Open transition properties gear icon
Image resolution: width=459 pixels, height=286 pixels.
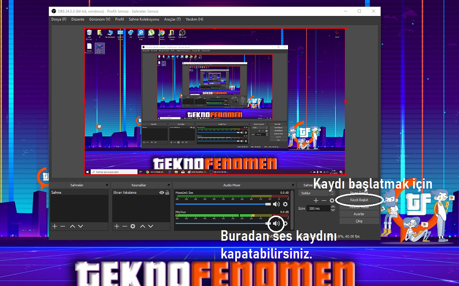click(x=332, y=201)
